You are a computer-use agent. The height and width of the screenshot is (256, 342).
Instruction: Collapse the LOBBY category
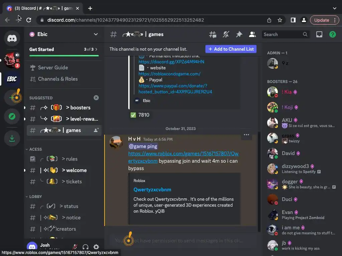tap(34, 197)
